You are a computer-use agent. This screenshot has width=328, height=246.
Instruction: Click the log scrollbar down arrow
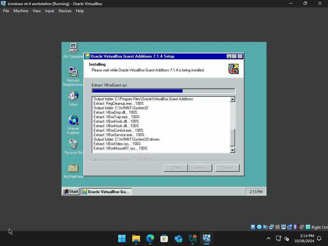[233, 150]
